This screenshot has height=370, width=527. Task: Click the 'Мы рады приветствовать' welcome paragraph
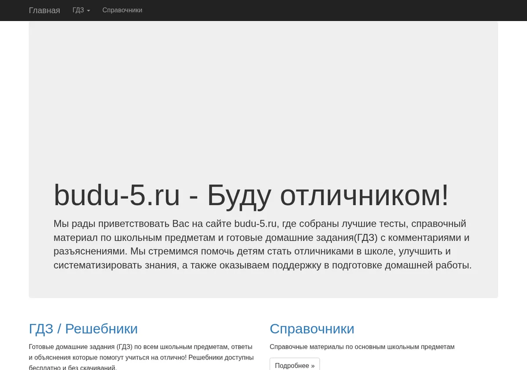(263, 244)
